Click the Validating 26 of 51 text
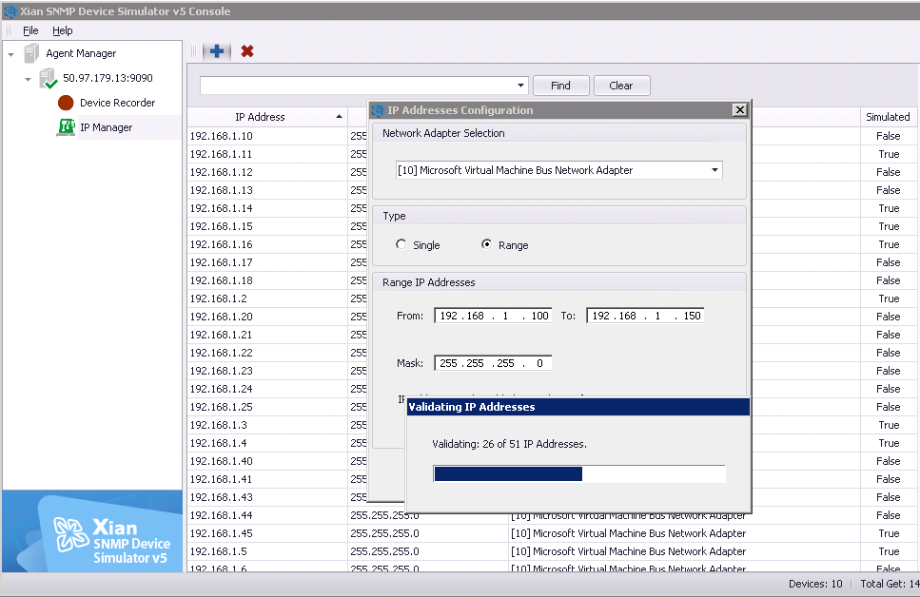The image size is (920, 597). coord(509,444)
